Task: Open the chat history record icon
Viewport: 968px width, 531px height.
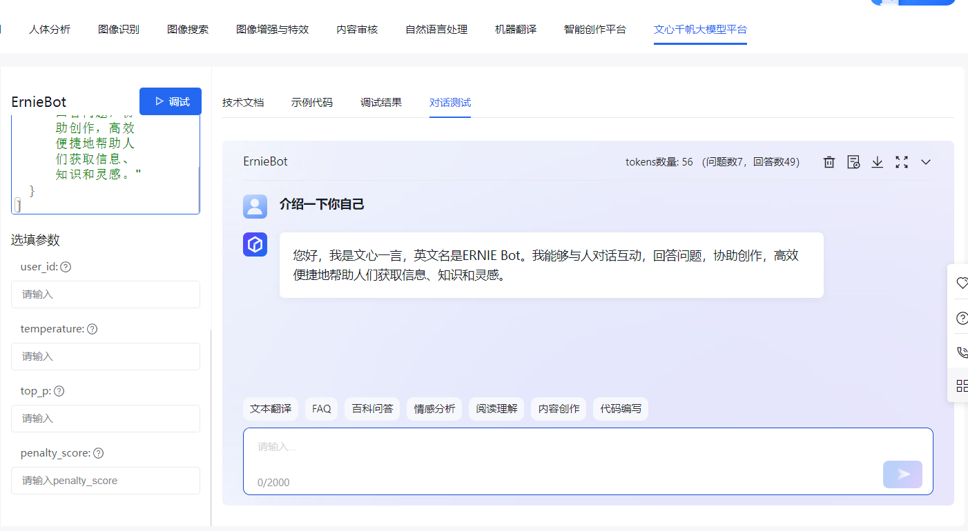Action: 853,162
